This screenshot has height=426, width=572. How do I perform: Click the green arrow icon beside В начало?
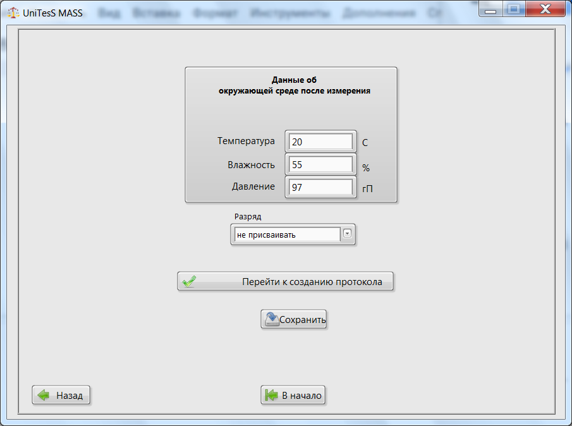click(272, 396)
